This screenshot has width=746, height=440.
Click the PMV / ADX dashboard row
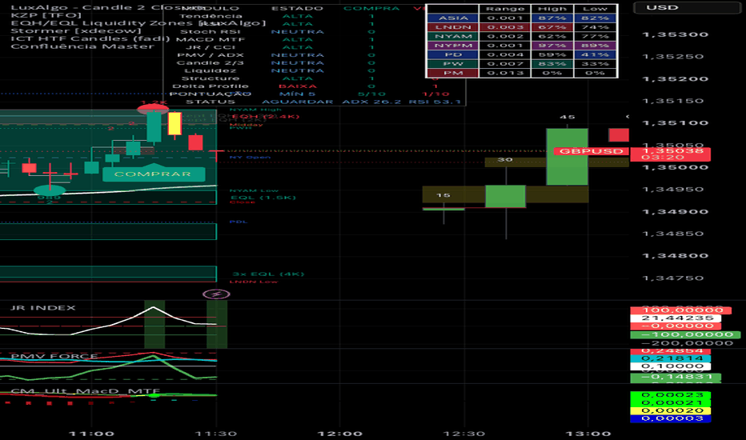click(x=314, y=55)
